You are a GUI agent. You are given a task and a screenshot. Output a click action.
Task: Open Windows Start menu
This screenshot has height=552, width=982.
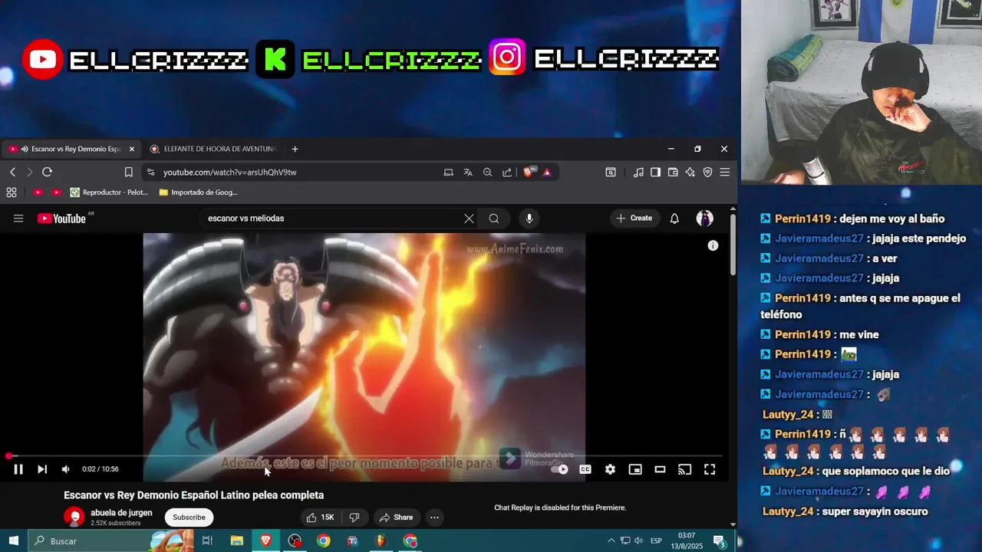point(13,541)
